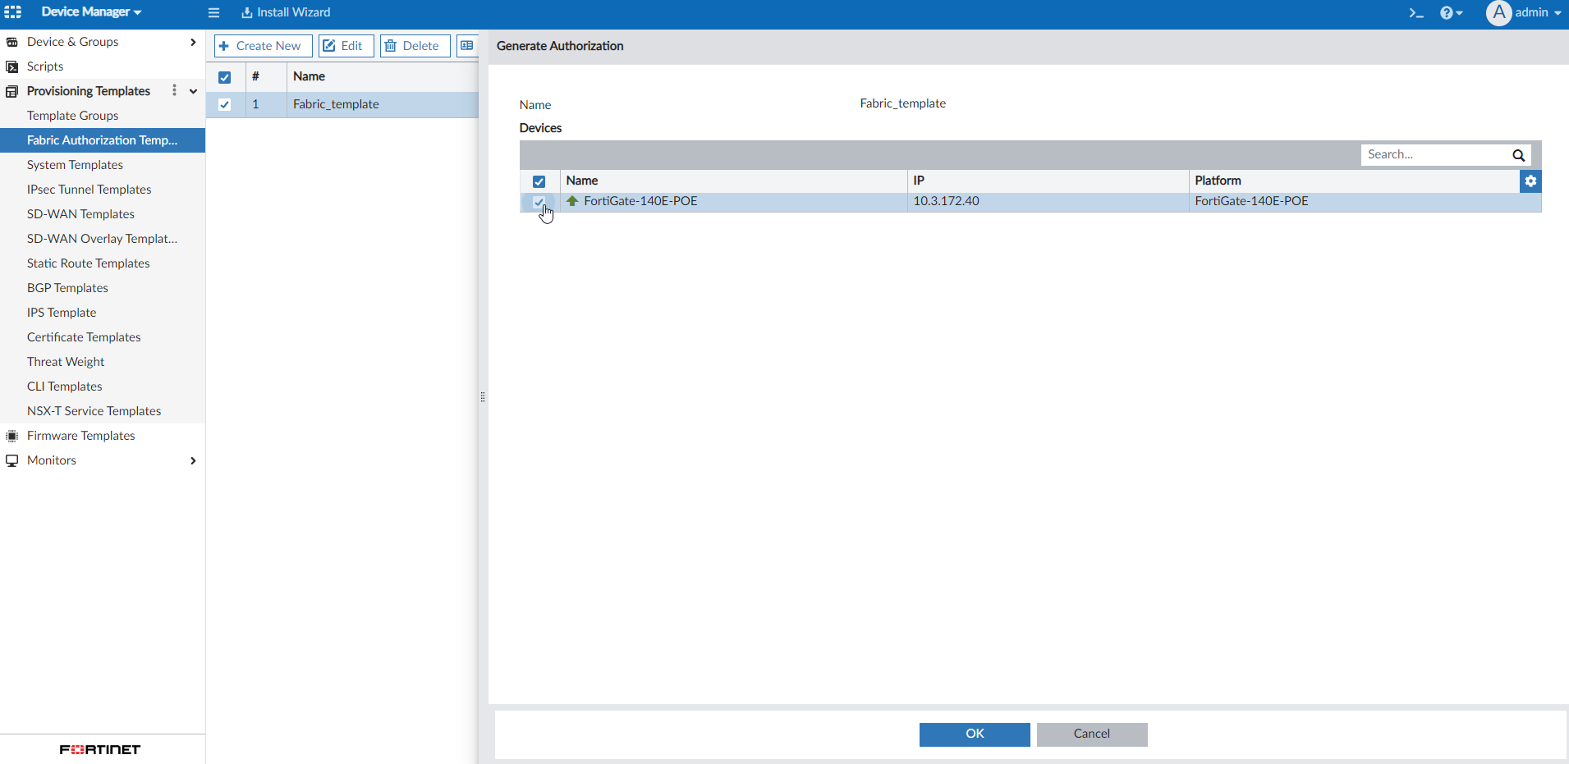Sort Devices table by Platform column
The image size is (1569, 764).
(x=1218, y=181)
